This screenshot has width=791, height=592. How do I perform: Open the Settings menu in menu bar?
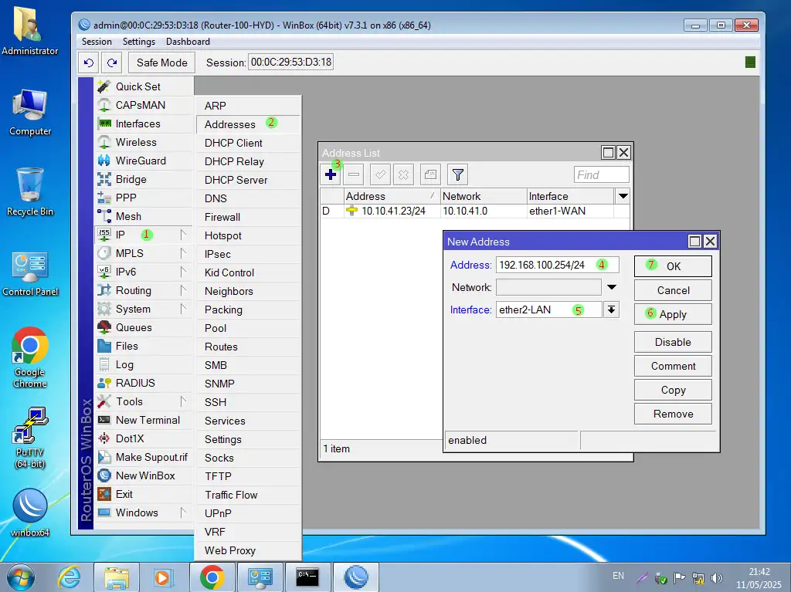click(x=138, y=42)
